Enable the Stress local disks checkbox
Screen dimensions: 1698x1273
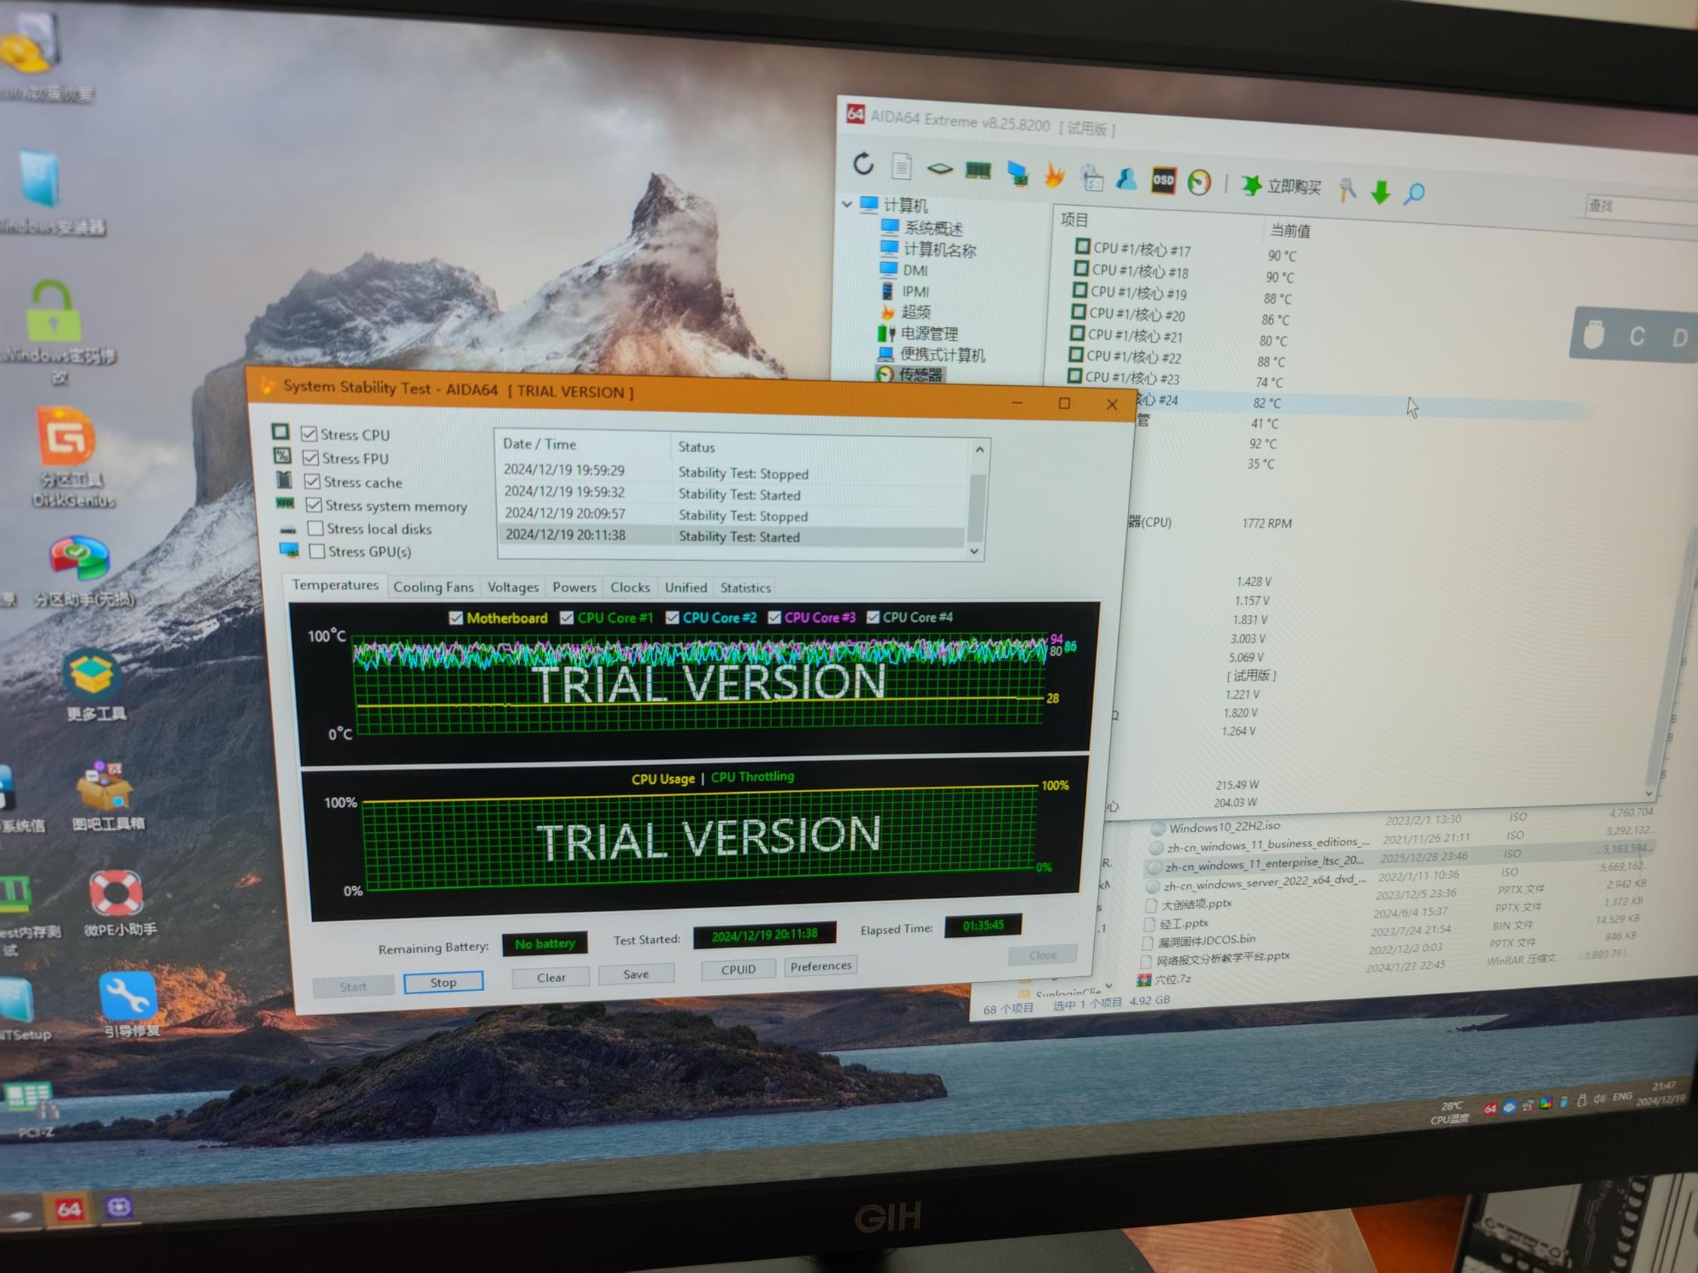pyautogui.click(x=315, y=528)
